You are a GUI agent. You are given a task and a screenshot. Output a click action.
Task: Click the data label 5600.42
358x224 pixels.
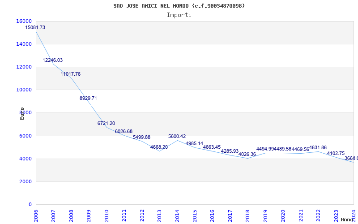[177, 136]
